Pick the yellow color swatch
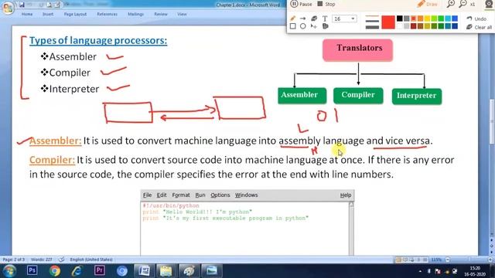The height and width of the screenshot is (278, 495). click(427, 19)
